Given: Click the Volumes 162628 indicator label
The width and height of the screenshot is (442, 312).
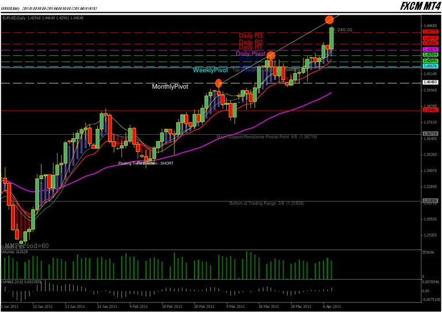Looking at the screenshot, I should (14, 252).
